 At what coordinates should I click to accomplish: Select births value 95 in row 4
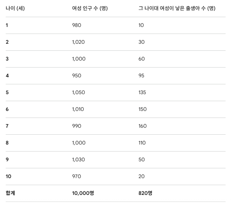click(x=141, y=76)
